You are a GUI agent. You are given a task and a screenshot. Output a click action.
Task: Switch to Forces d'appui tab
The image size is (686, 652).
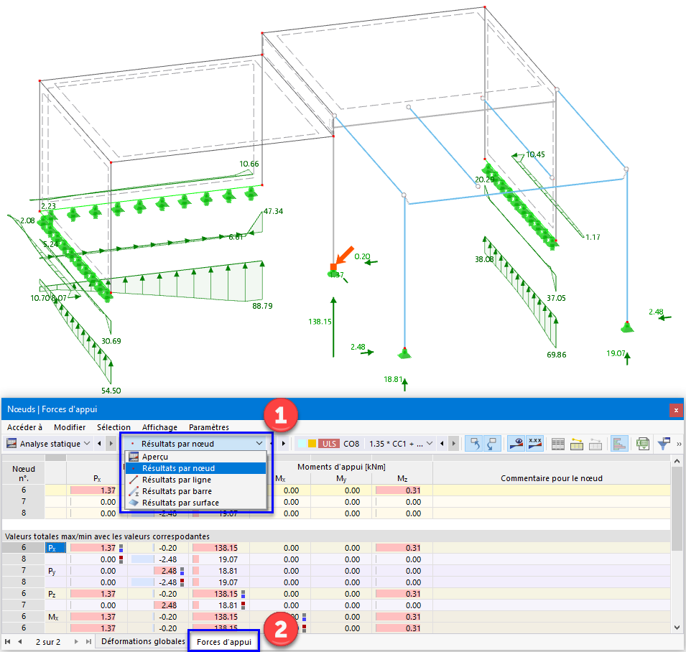click(x=224, y=641)
